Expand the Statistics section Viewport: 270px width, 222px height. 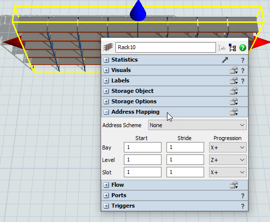point(106,60)
